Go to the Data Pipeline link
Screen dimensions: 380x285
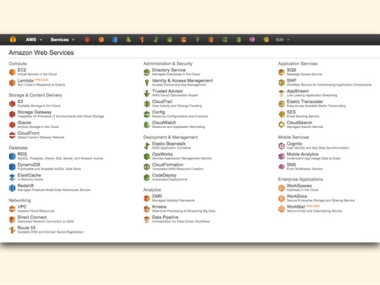165,217
